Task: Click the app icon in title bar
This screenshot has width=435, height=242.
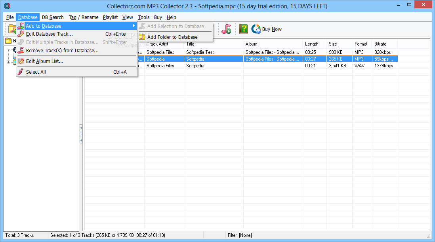Action: 7,6
